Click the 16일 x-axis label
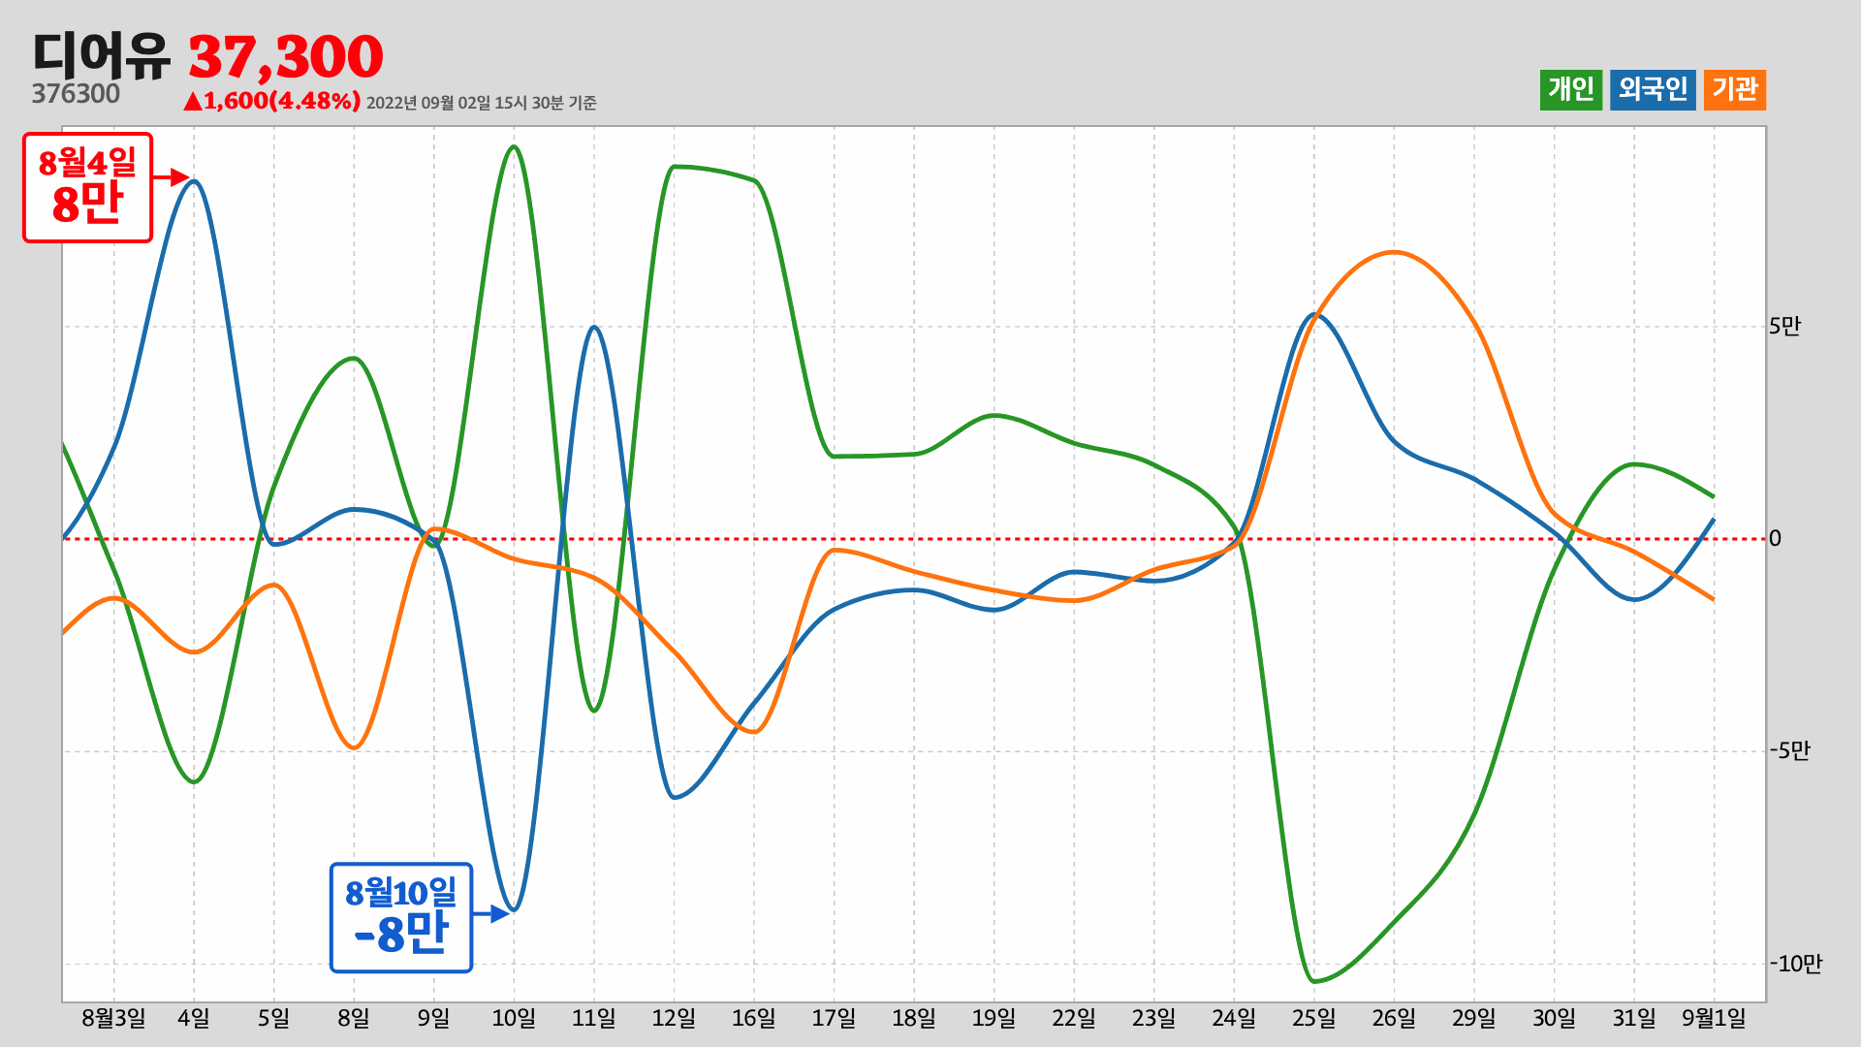This screenshot has width=1861, height=1047. pos(754,1018)
